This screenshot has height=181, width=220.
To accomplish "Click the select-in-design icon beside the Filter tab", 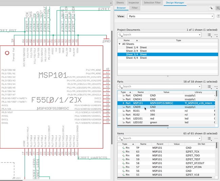I will 211,8.
